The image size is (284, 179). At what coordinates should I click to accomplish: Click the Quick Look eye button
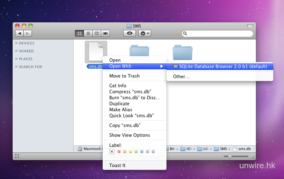[x=129, y=33]
